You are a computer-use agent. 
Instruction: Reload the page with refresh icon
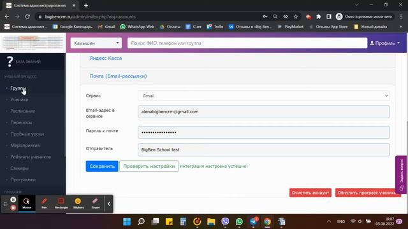(x=27, y=17)
